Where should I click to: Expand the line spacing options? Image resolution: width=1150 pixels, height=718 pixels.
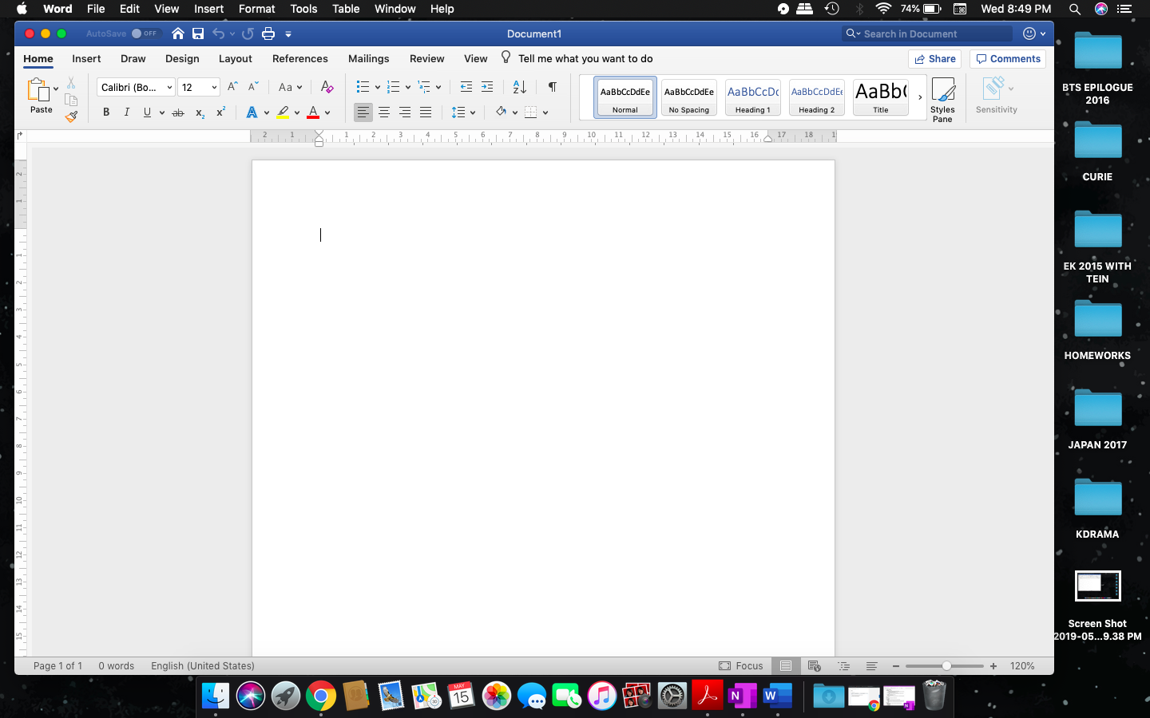pyautogui.click(x=473, y=112)
